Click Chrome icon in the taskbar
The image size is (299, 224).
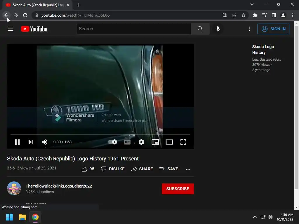35,217
